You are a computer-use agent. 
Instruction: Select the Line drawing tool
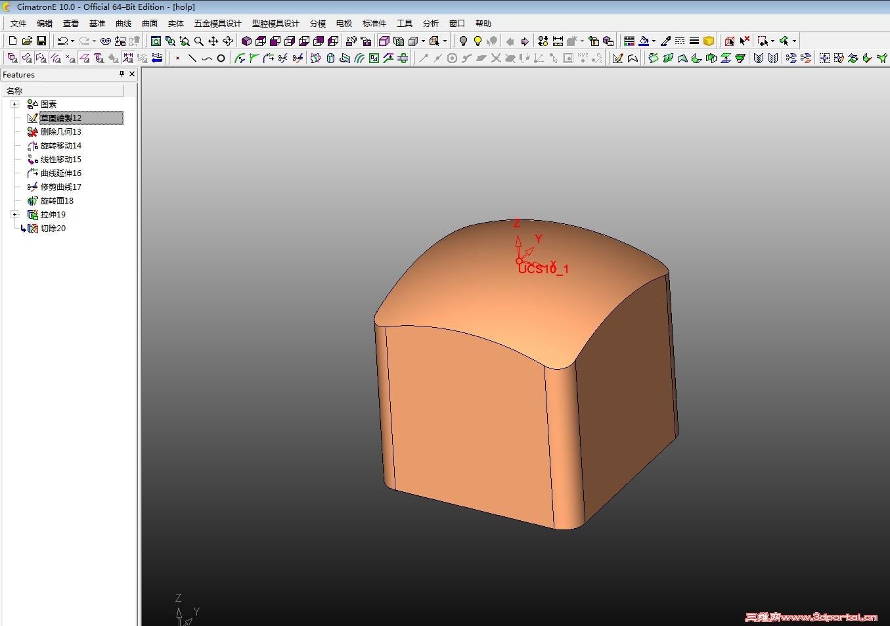[x=192, y=58]
